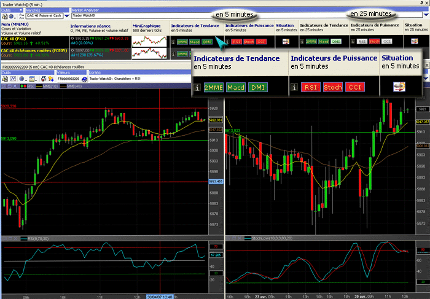Click green Macd 5-minute button in PX1 row

[195, 42]
